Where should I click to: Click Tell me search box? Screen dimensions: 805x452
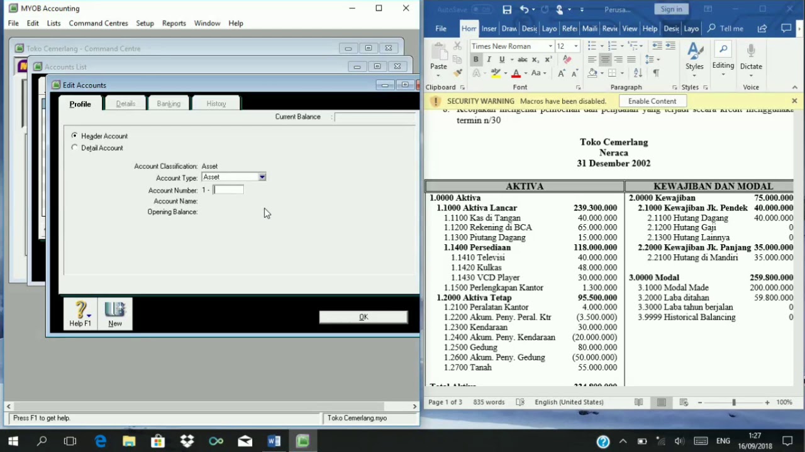coord(726,28)
